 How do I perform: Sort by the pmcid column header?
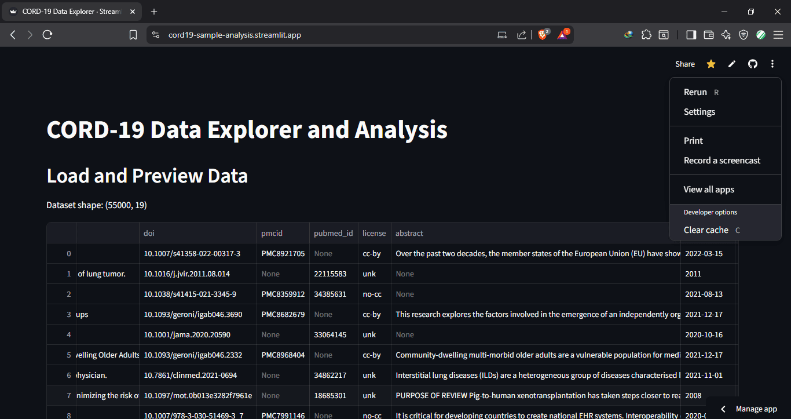tap(283, 233)
